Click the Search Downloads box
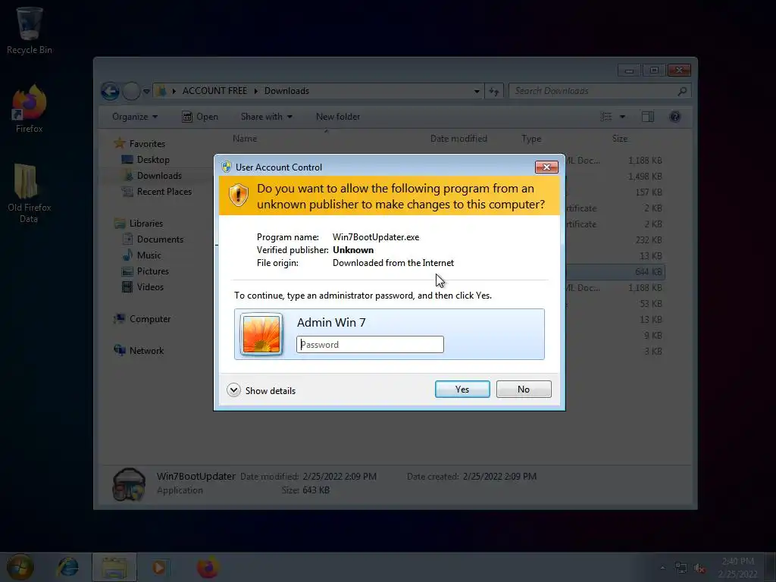The width and height of the screenshot is (776, 582). pyautogui.click(x=600, y=91)
